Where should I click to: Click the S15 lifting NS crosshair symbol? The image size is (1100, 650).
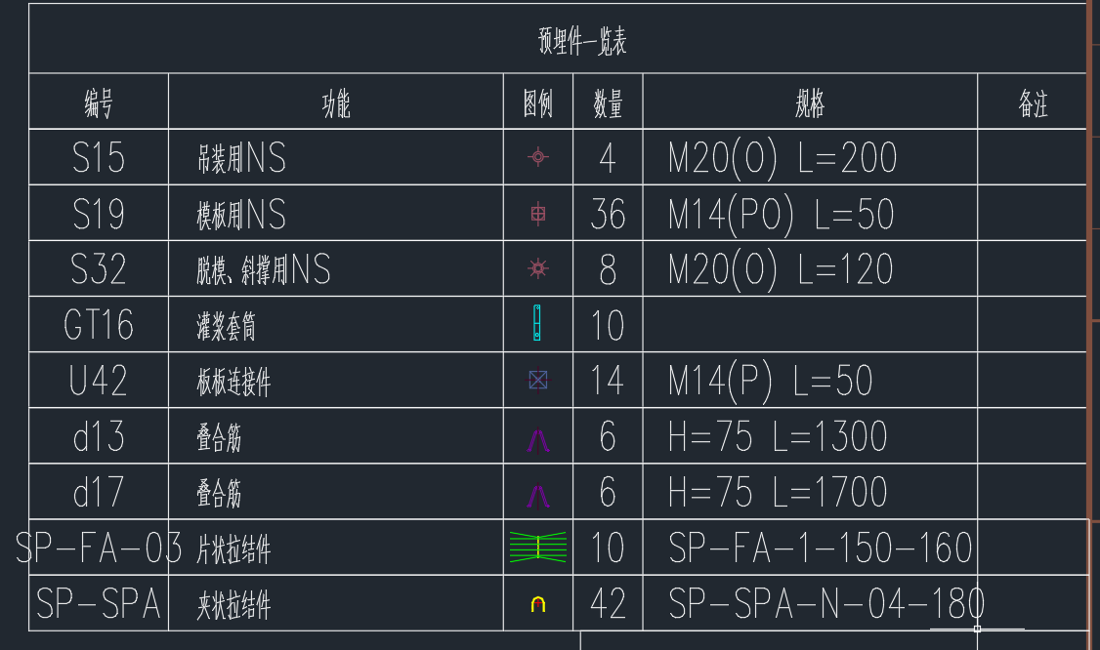538,157
